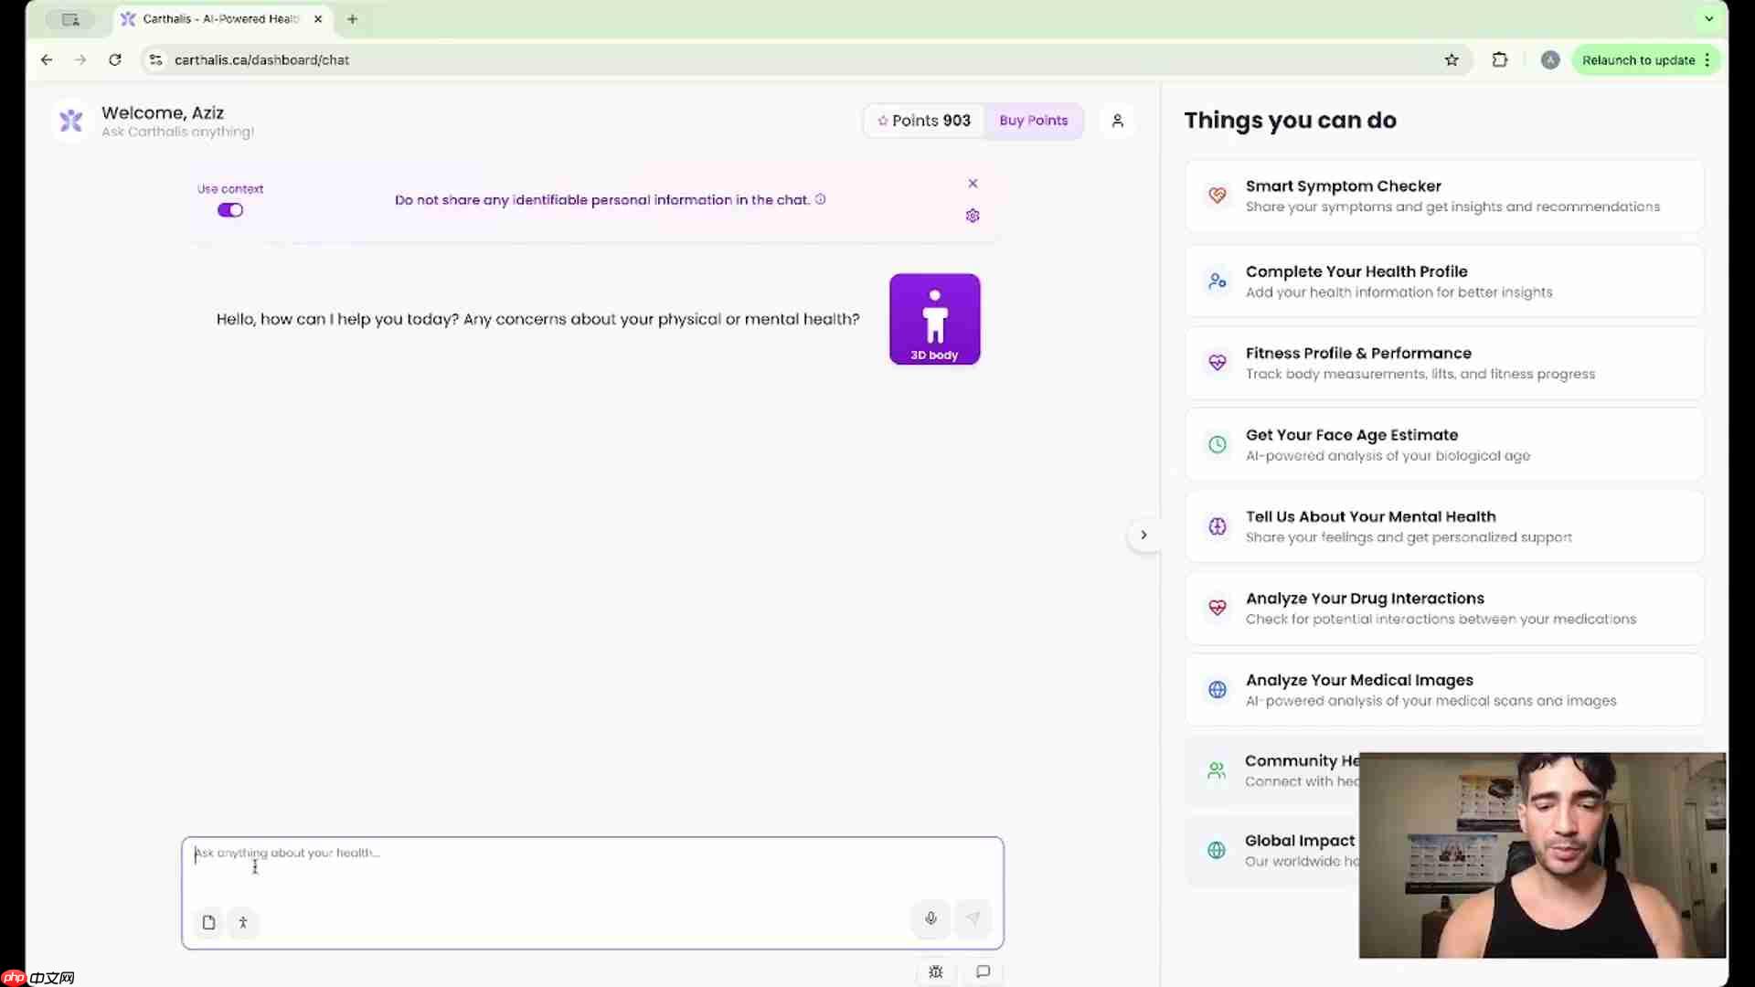Click the Community people icon

tap(1216, 770)
